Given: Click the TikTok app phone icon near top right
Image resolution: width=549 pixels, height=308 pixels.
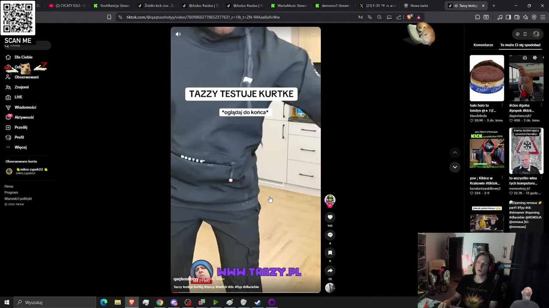Looking at the screenshot, I should [525, 34].
